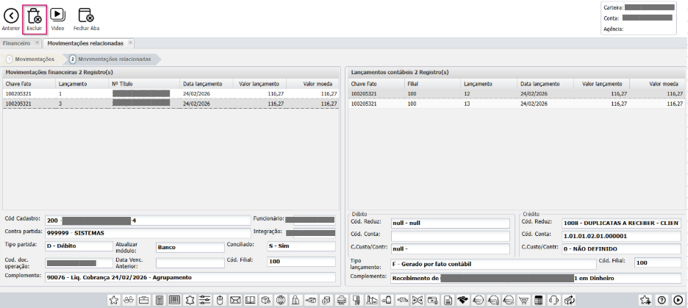
Task: Open the envelope mail icon in bottom toolbar
Action: pyautogui.click(x=235, y=300)
